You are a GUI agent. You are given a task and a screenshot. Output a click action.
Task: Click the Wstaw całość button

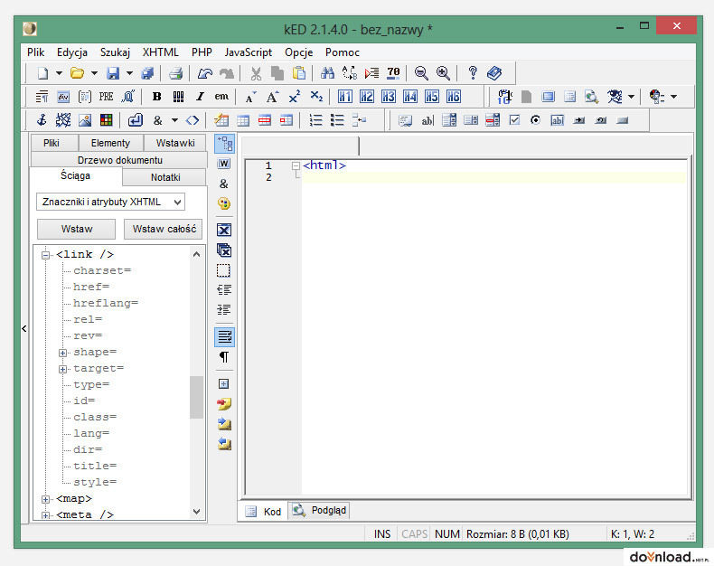tap(164, 229)
